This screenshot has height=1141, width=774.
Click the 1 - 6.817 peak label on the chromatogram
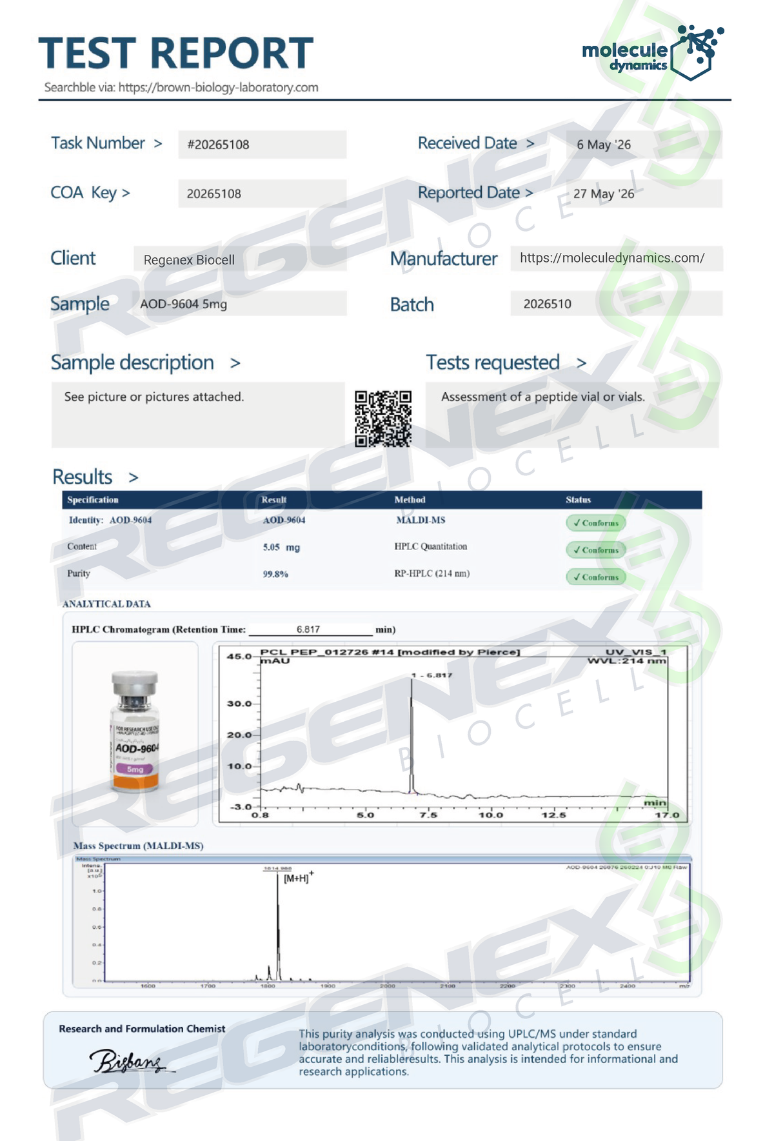(x=432, y=675)
